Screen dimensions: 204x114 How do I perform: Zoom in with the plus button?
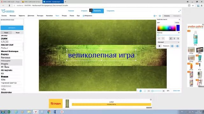[x=164, y=91]
